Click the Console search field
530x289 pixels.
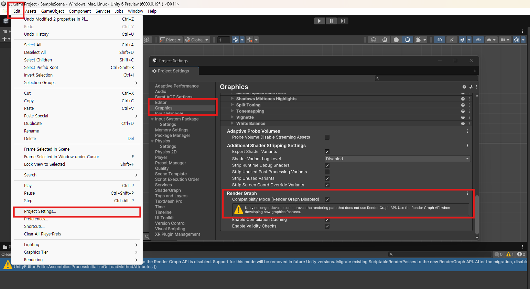tap(440, 254)
